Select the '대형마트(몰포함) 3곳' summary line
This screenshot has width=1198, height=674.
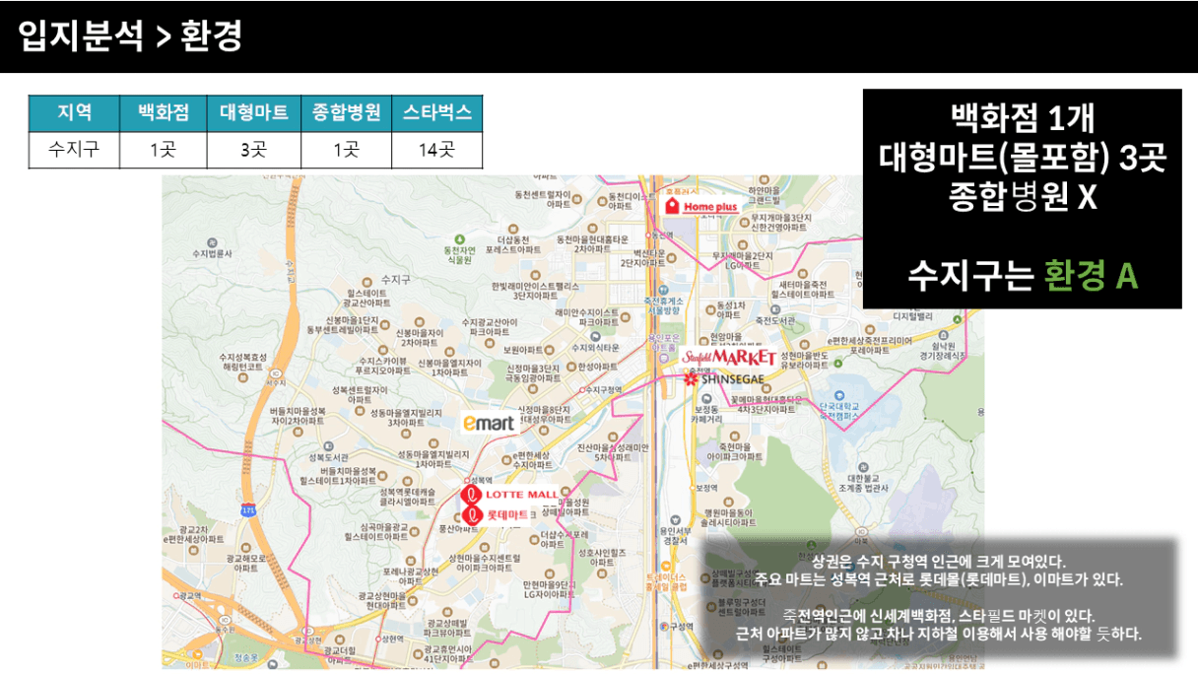tap(1022, 158)
